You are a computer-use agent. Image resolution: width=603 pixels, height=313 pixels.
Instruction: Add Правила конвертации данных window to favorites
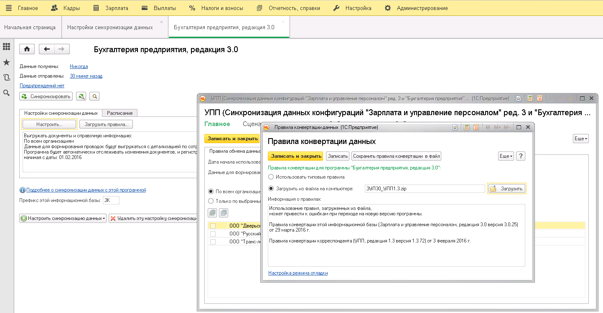click(x=455, y=127)
